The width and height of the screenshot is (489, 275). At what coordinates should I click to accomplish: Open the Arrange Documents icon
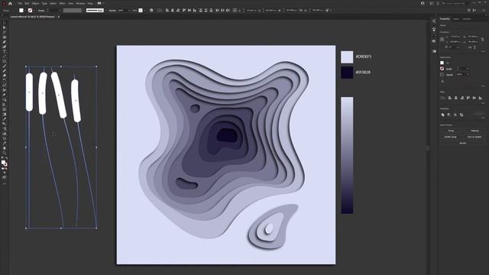click(x=100, y=3)
